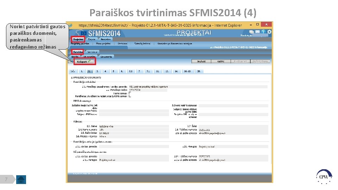The height and width of the screenshot is (190, 338).
Task: Go to section tab 2.
Action: (x=89, y=71)
